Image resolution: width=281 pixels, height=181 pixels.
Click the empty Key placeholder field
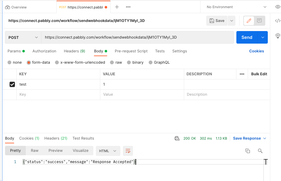58,95
